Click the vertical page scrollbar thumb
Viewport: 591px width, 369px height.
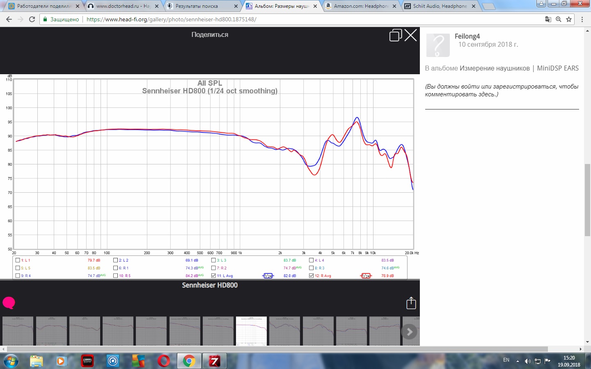(587, 200)
